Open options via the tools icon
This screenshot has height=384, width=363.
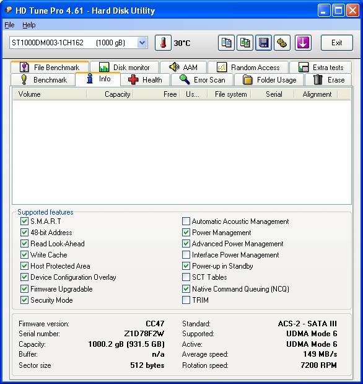point(282,43)
